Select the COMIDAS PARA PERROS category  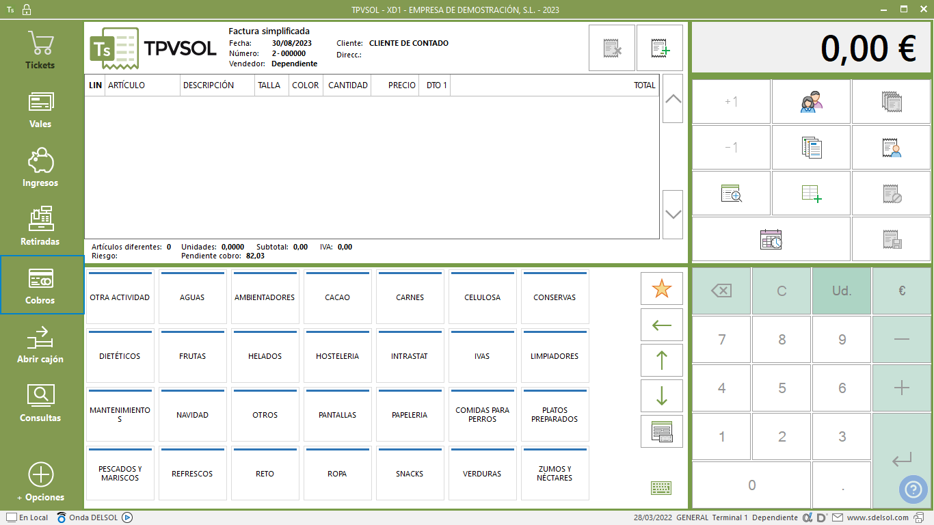[x=482, y=414]
